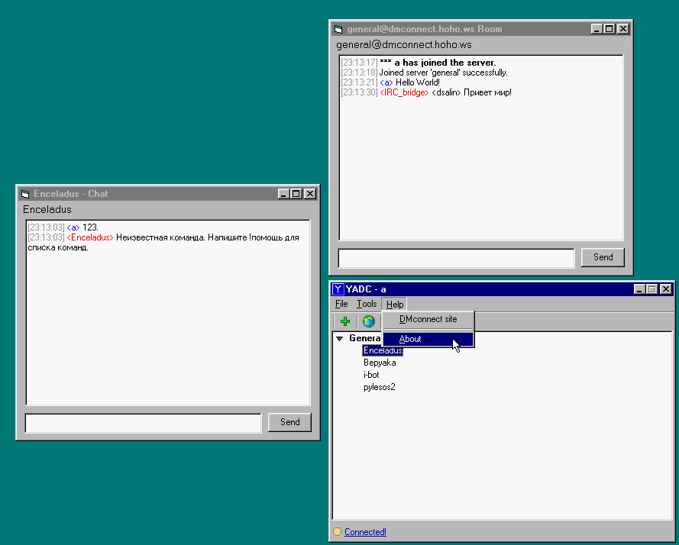Image resolution: width=679 pixels, height=545 pixels.
Task: Focus the general room message input
Action: click(456, 257)
